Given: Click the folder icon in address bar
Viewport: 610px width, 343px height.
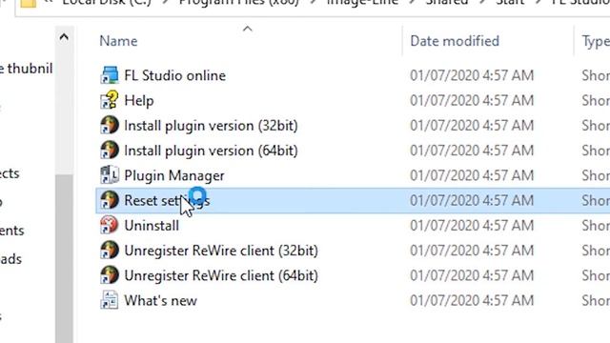Looking at the screenshot, I should (28, 3).
